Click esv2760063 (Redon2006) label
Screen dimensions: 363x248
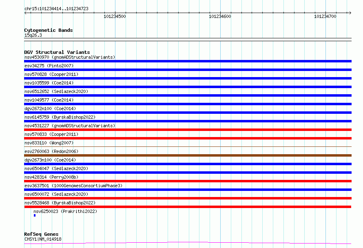pos(51,151)
